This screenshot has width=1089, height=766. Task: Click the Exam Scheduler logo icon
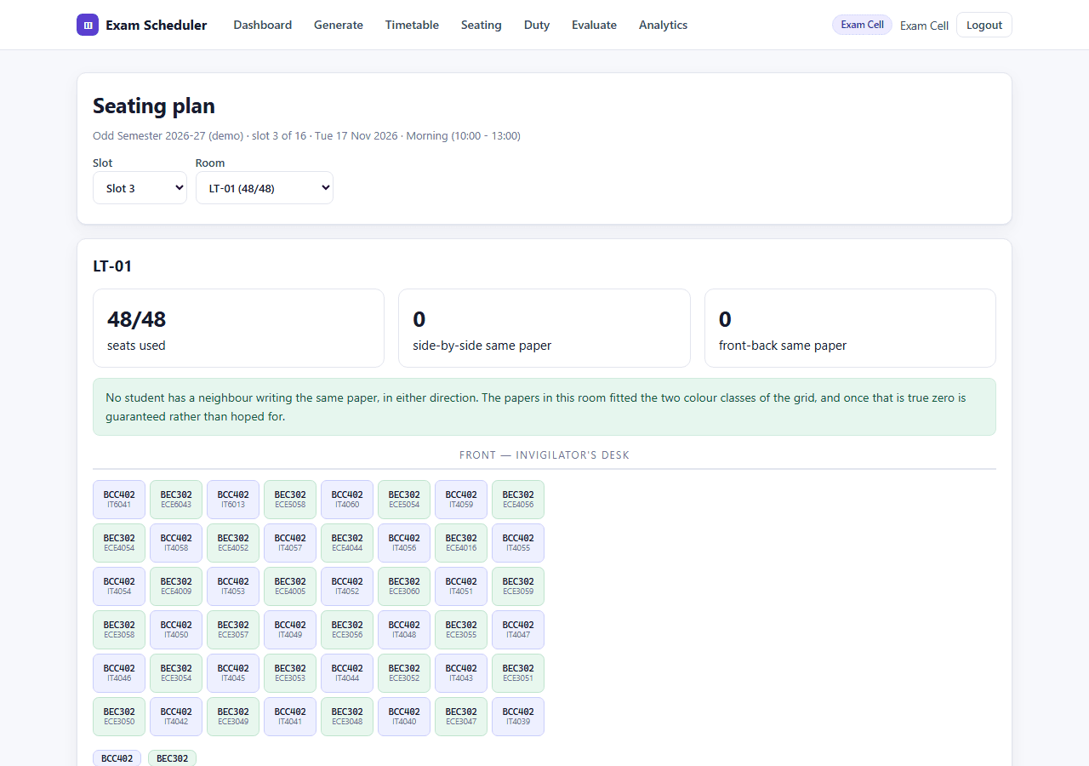click(x=88, y=25)
